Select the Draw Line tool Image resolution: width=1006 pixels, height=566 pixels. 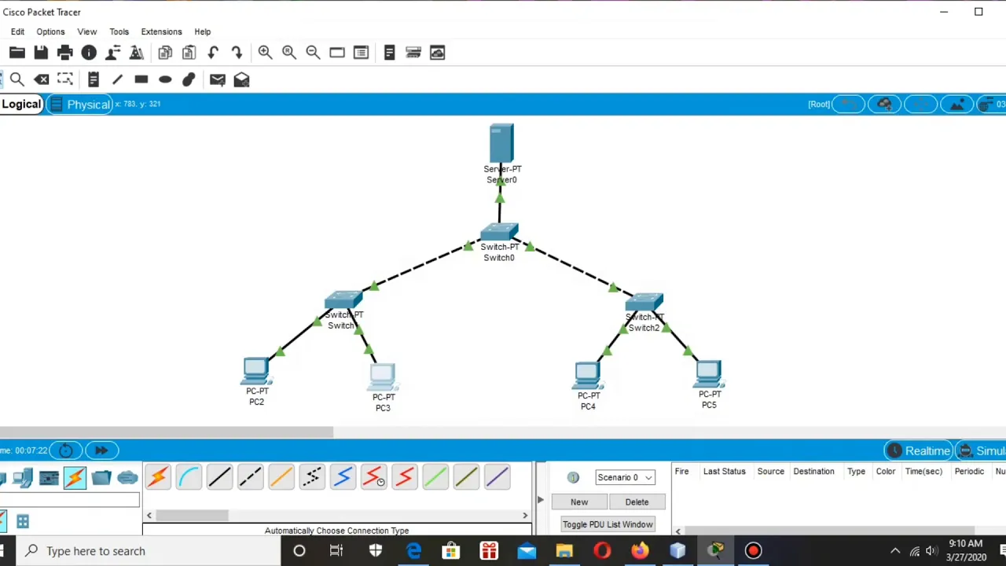(x=117, y=79)
